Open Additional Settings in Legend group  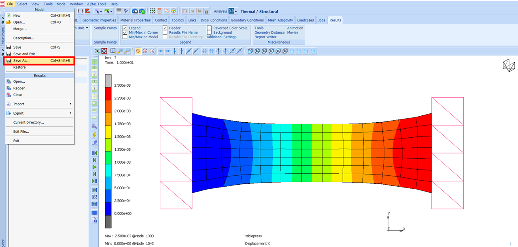pos(221,37)
